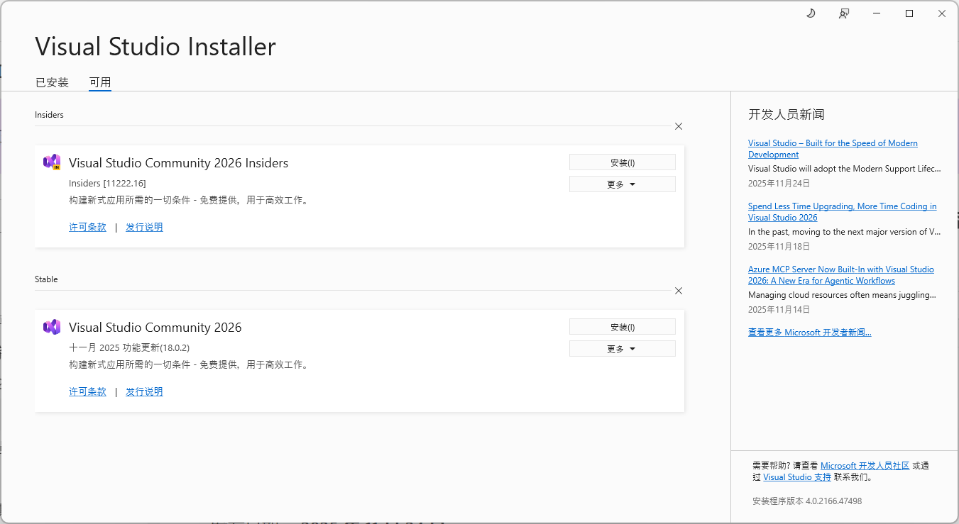Open the send feedback icon
The image size is (959, 524).
coord(844,13)
